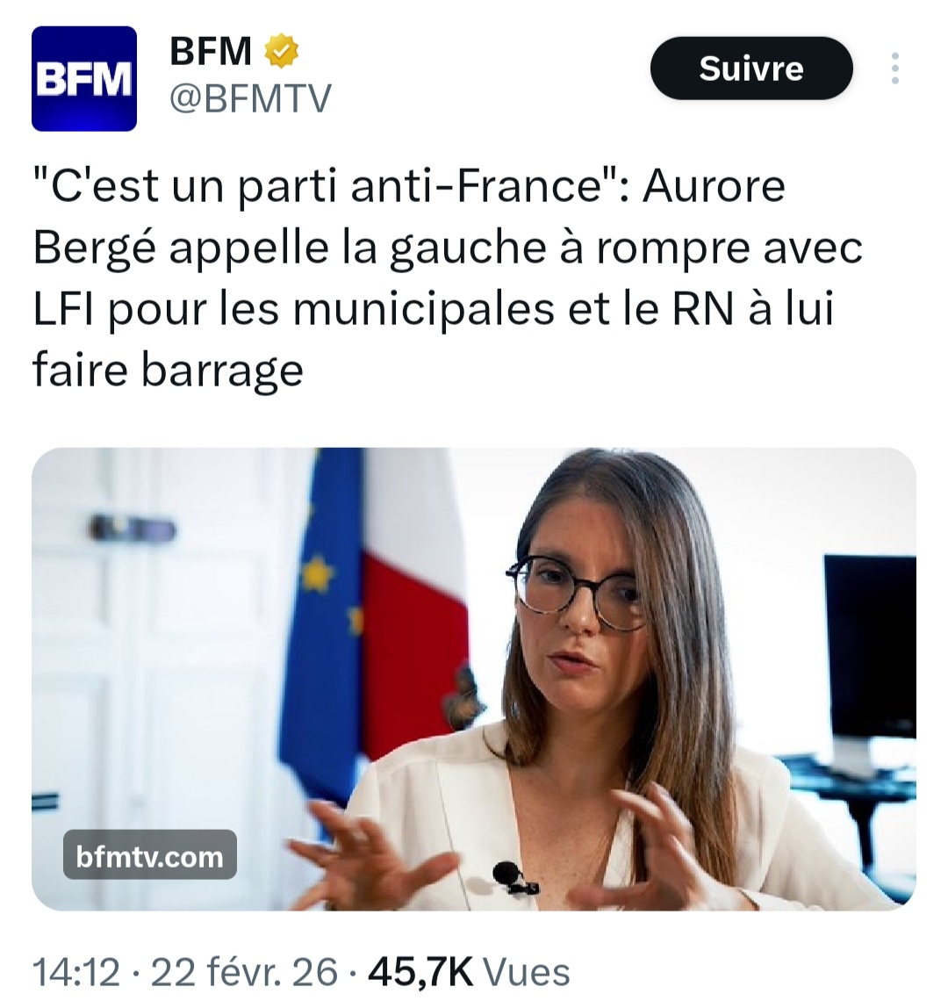Click the quoted phrase "C'est un parti anti-France"
The width and height of the screenshot is (948, 1008).
click(x=327, y=186)
